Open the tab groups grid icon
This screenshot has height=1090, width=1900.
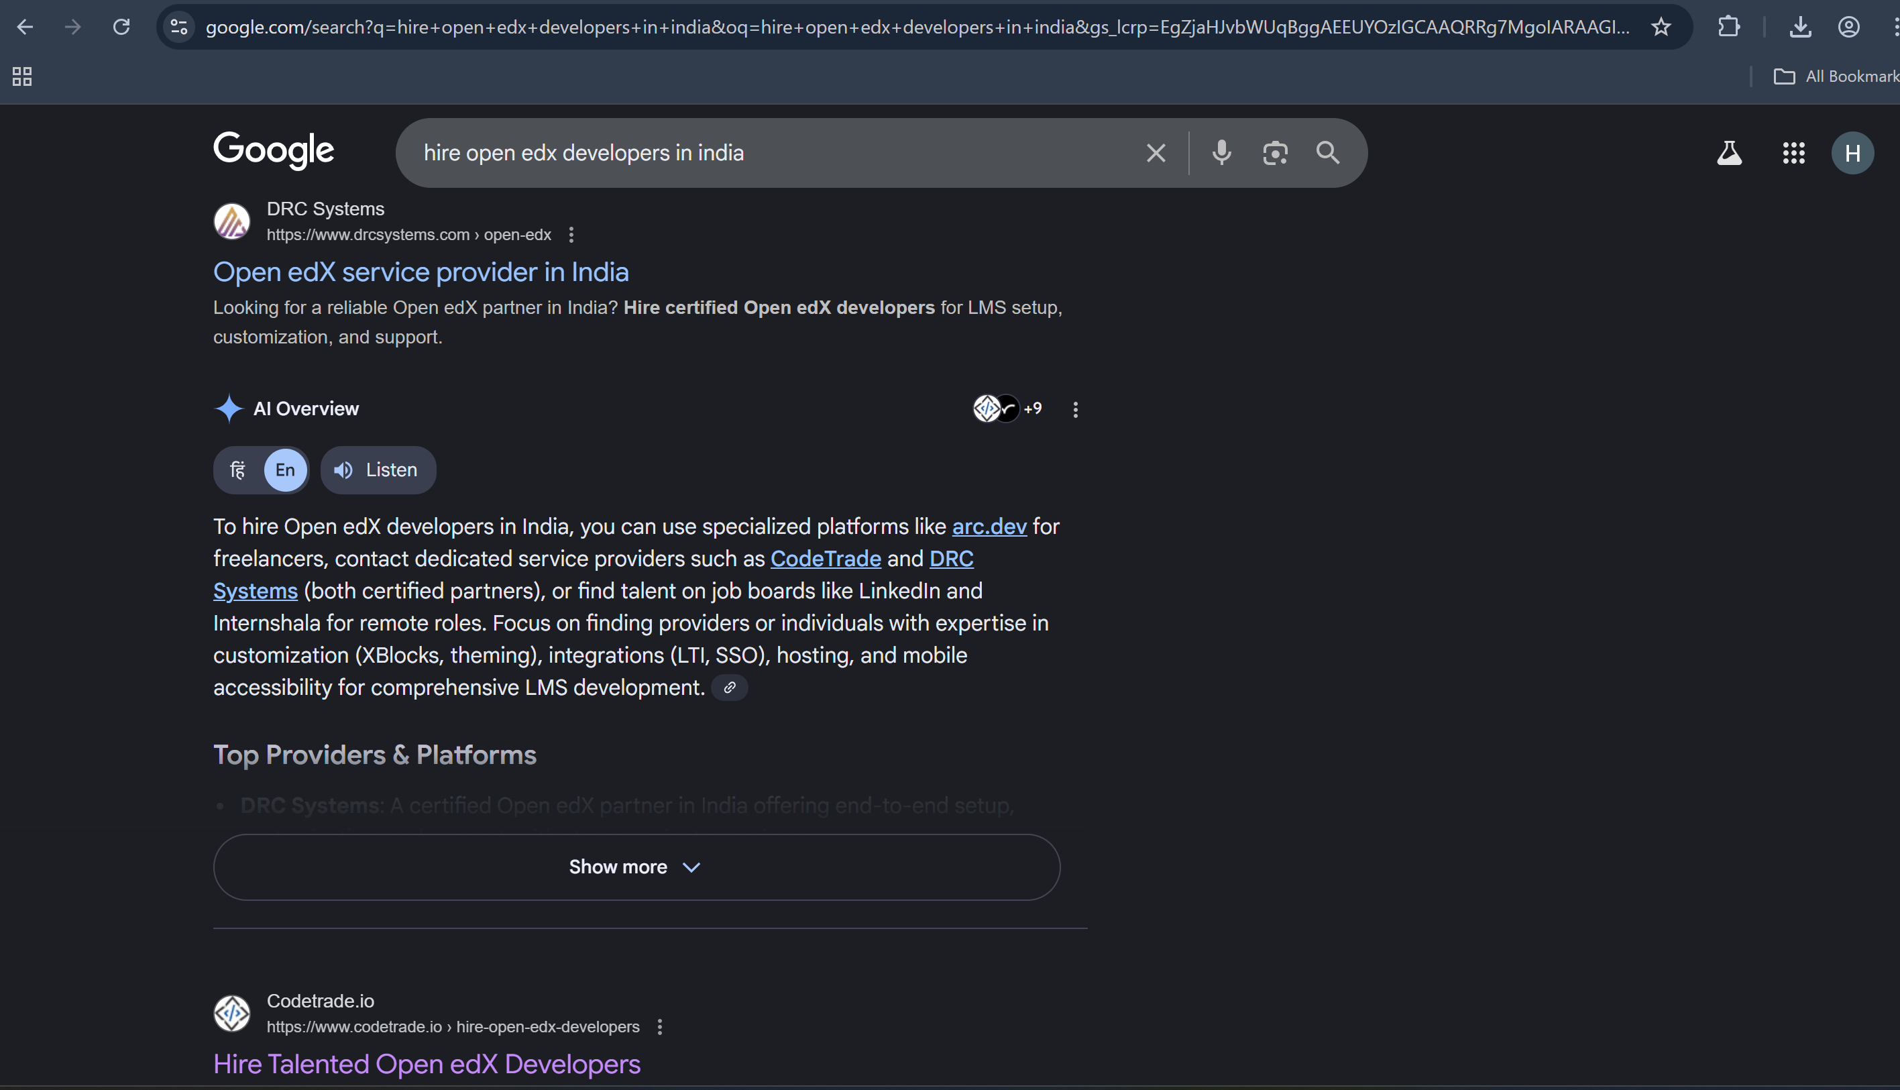tap(21, 76)
